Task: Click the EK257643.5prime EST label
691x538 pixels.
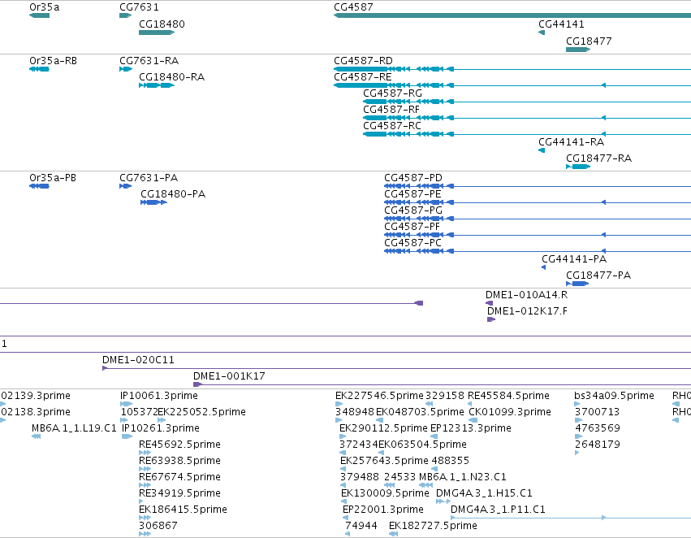Action: (x=384, y=461)
